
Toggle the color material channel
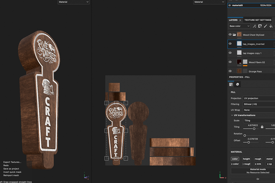click(235, 159)
